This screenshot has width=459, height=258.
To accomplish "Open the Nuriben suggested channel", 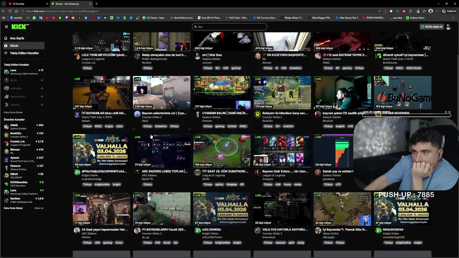I will [23, 200].
